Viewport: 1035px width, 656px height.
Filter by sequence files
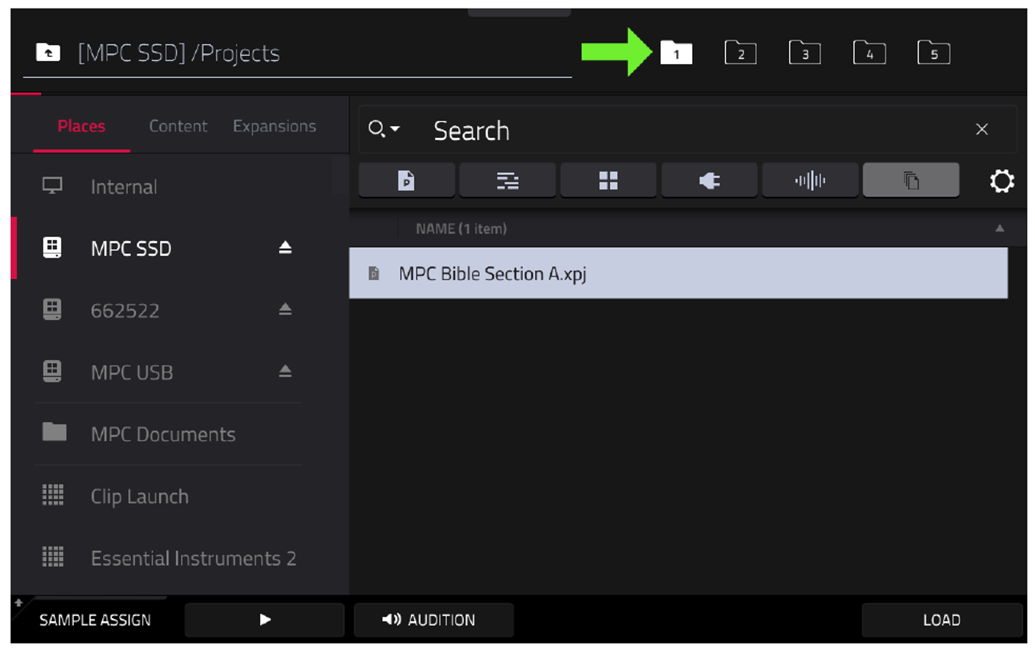pos(507,180)
